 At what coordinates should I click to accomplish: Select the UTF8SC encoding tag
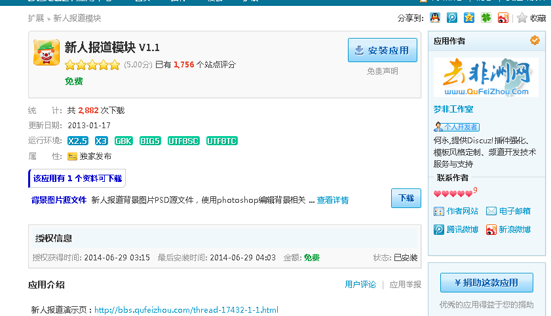(183, 141)
